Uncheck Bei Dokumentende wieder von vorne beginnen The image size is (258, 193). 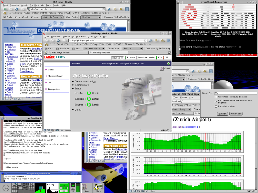pyautogui.click(x=216, y=102)
